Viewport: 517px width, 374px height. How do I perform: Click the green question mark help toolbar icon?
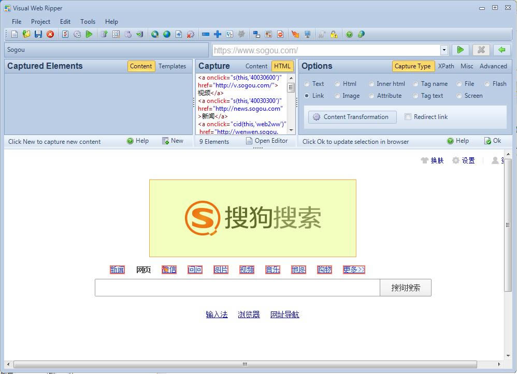coord(349,34)
